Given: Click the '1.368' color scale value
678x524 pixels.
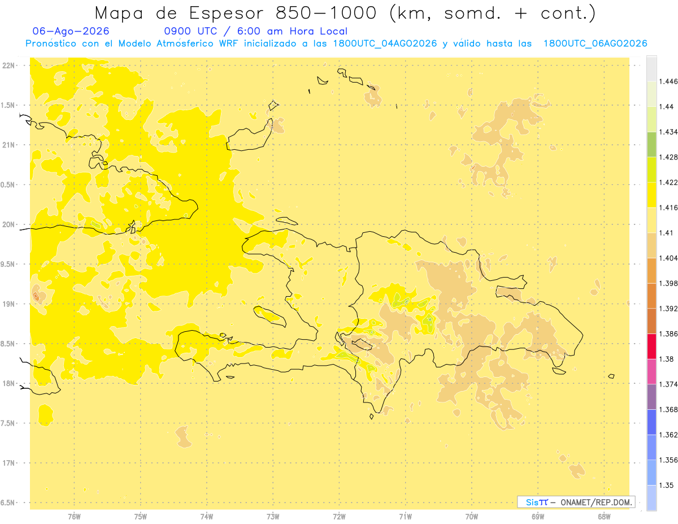Looking at the screenshot, I should [668, 410].
